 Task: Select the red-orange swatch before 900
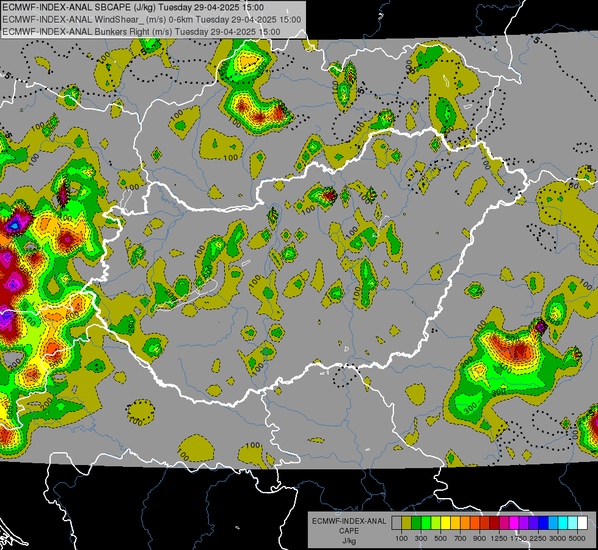pyautogui.click(x=475, y=522)
